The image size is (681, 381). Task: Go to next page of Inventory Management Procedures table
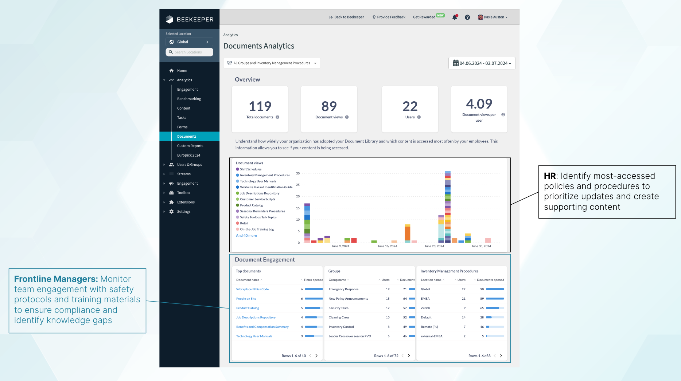501,356
